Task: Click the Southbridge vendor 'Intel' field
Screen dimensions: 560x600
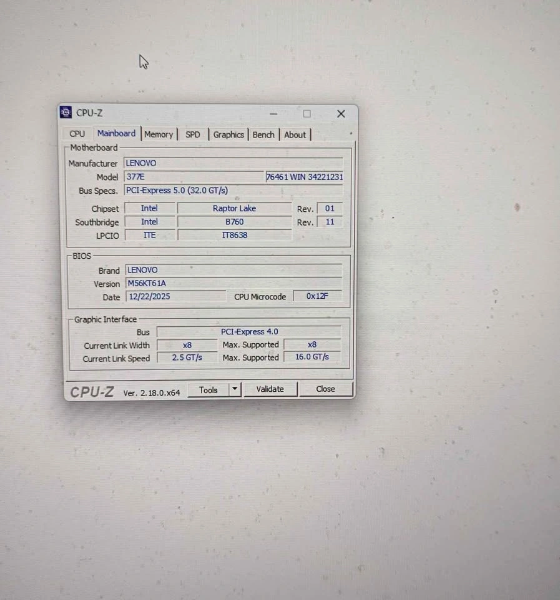Action: click(149, 221)
